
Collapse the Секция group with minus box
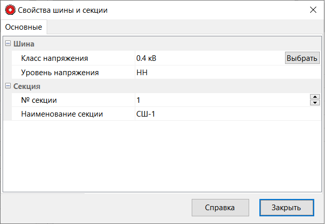[8, 86]
